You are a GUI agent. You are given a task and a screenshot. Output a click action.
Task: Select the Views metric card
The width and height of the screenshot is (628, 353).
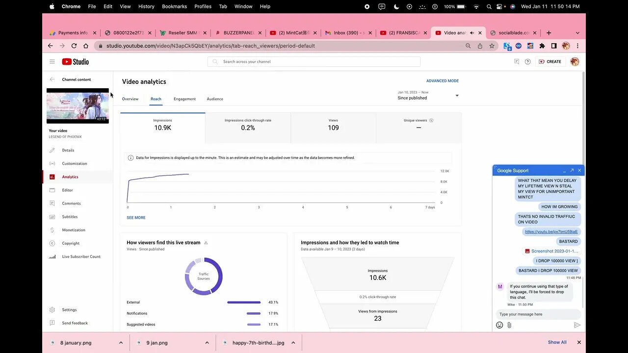[333, 127]
